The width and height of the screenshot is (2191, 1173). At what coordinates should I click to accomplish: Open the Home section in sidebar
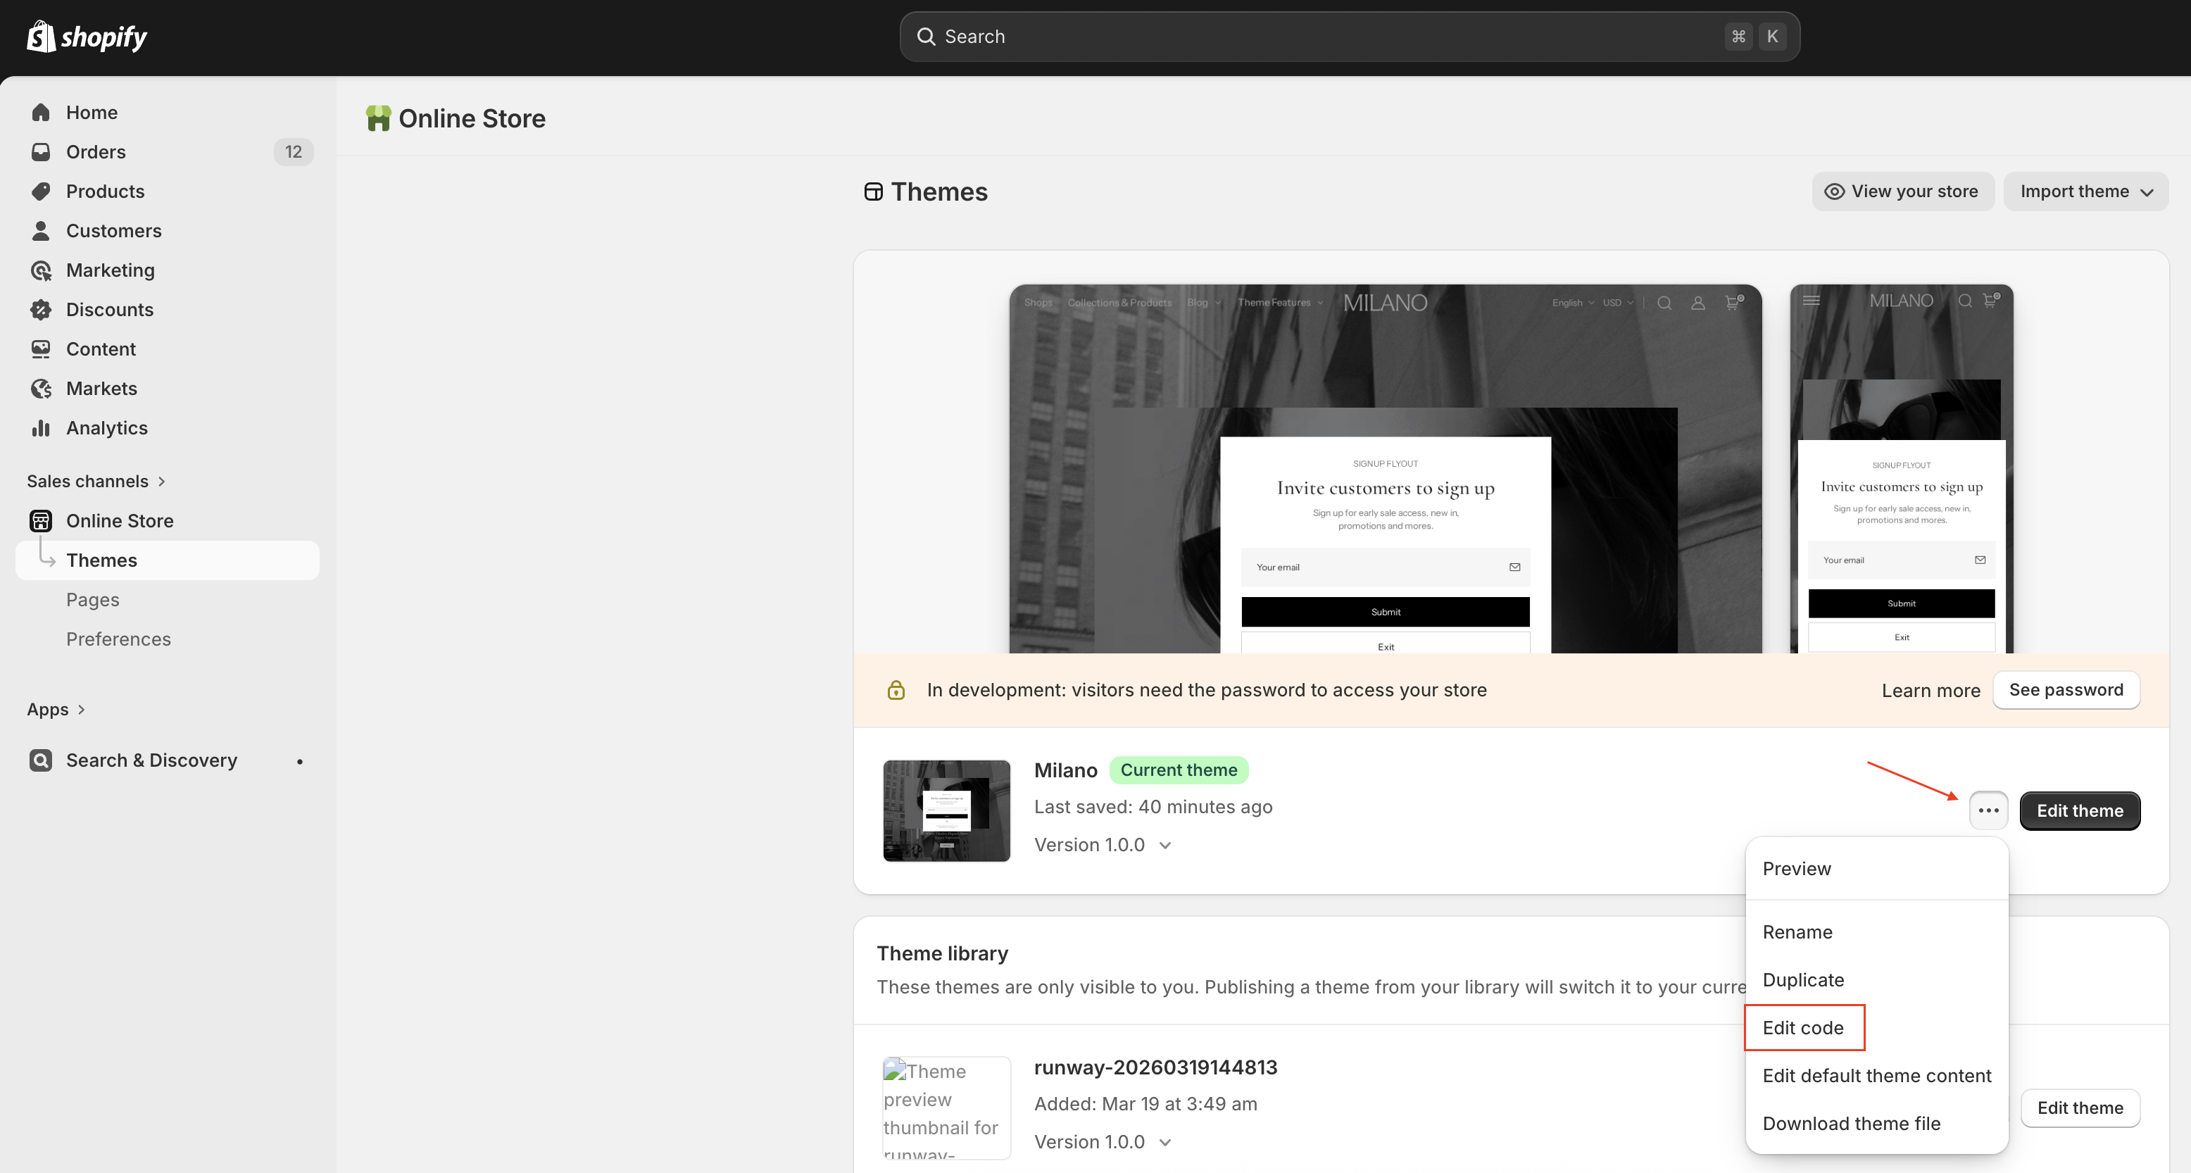coord(41,111)
